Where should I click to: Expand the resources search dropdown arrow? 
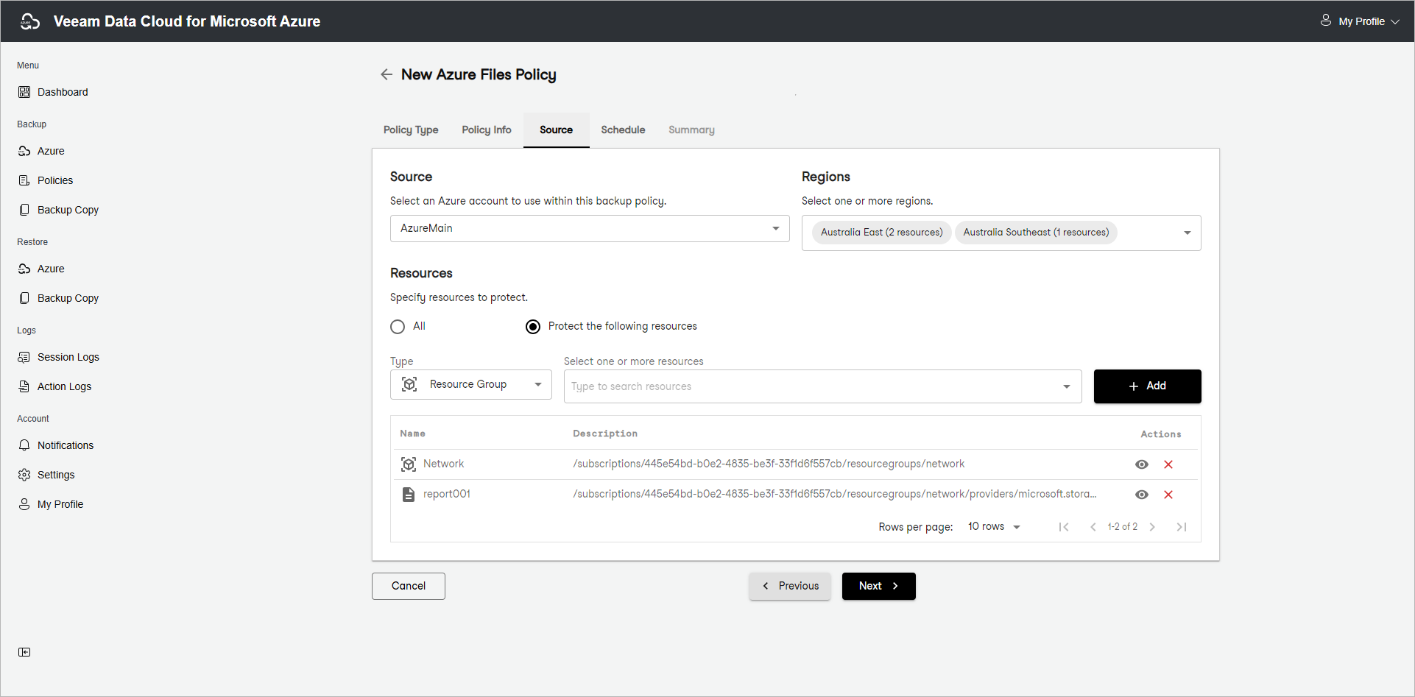pyautogui.click(x=1066, y=387)
